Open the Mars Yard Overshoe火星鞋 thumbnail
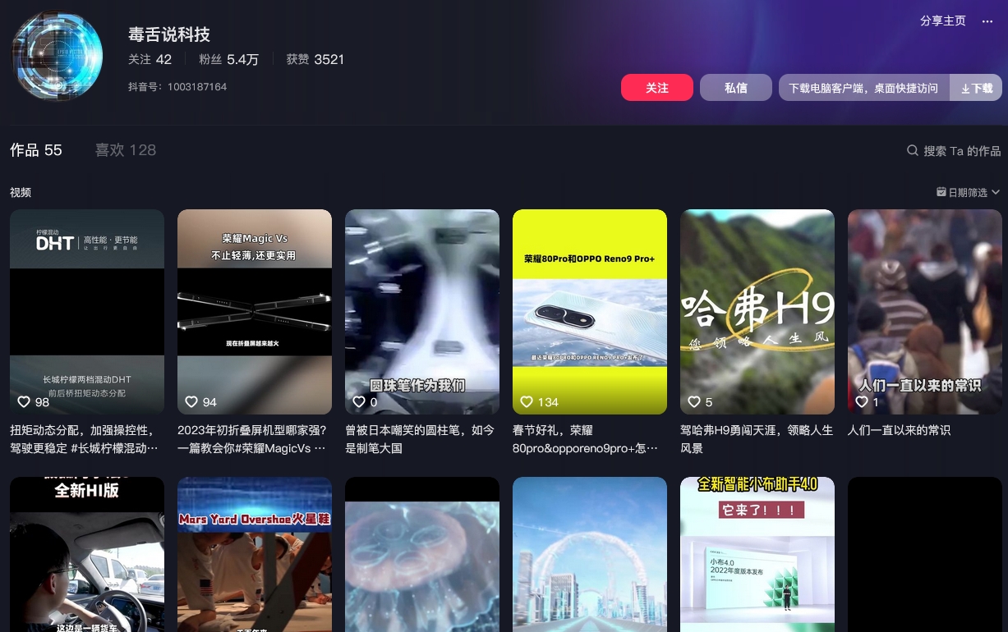Screen dimensions: 1008x632 click(255, 554)
